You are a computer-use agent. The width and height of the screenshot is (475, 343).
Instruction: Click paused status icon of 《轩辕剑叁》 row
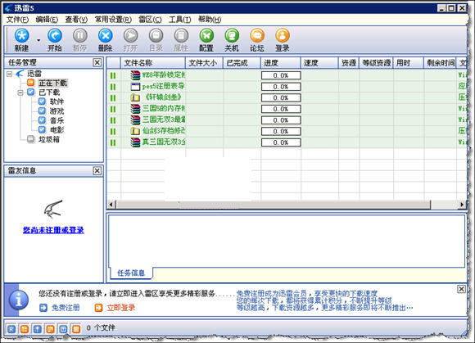click(x=113, y=98)
